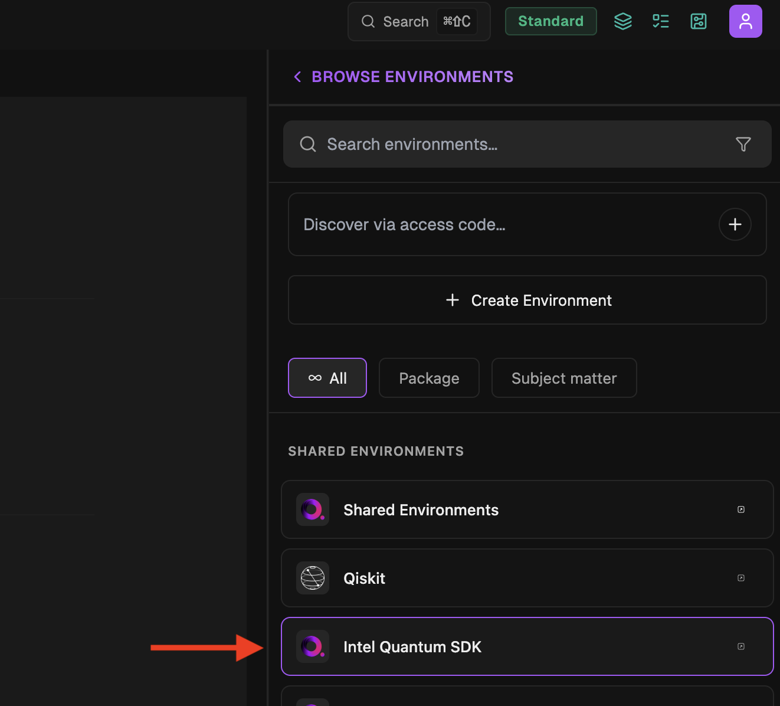Image resolution: width=780 pixels, height=706 pixels.
Task: Select the All filter tab
Action: coord(327,378)
